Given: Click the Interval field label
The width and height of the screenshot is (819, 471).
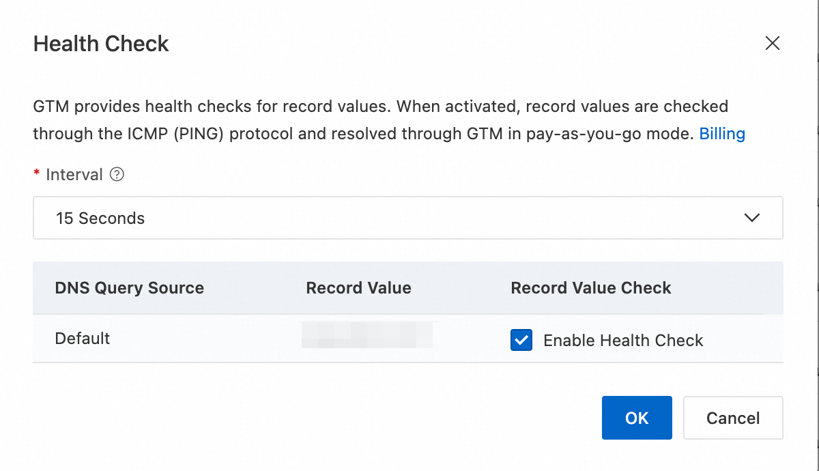Looking at the screenshot, I should pos(74,175).
